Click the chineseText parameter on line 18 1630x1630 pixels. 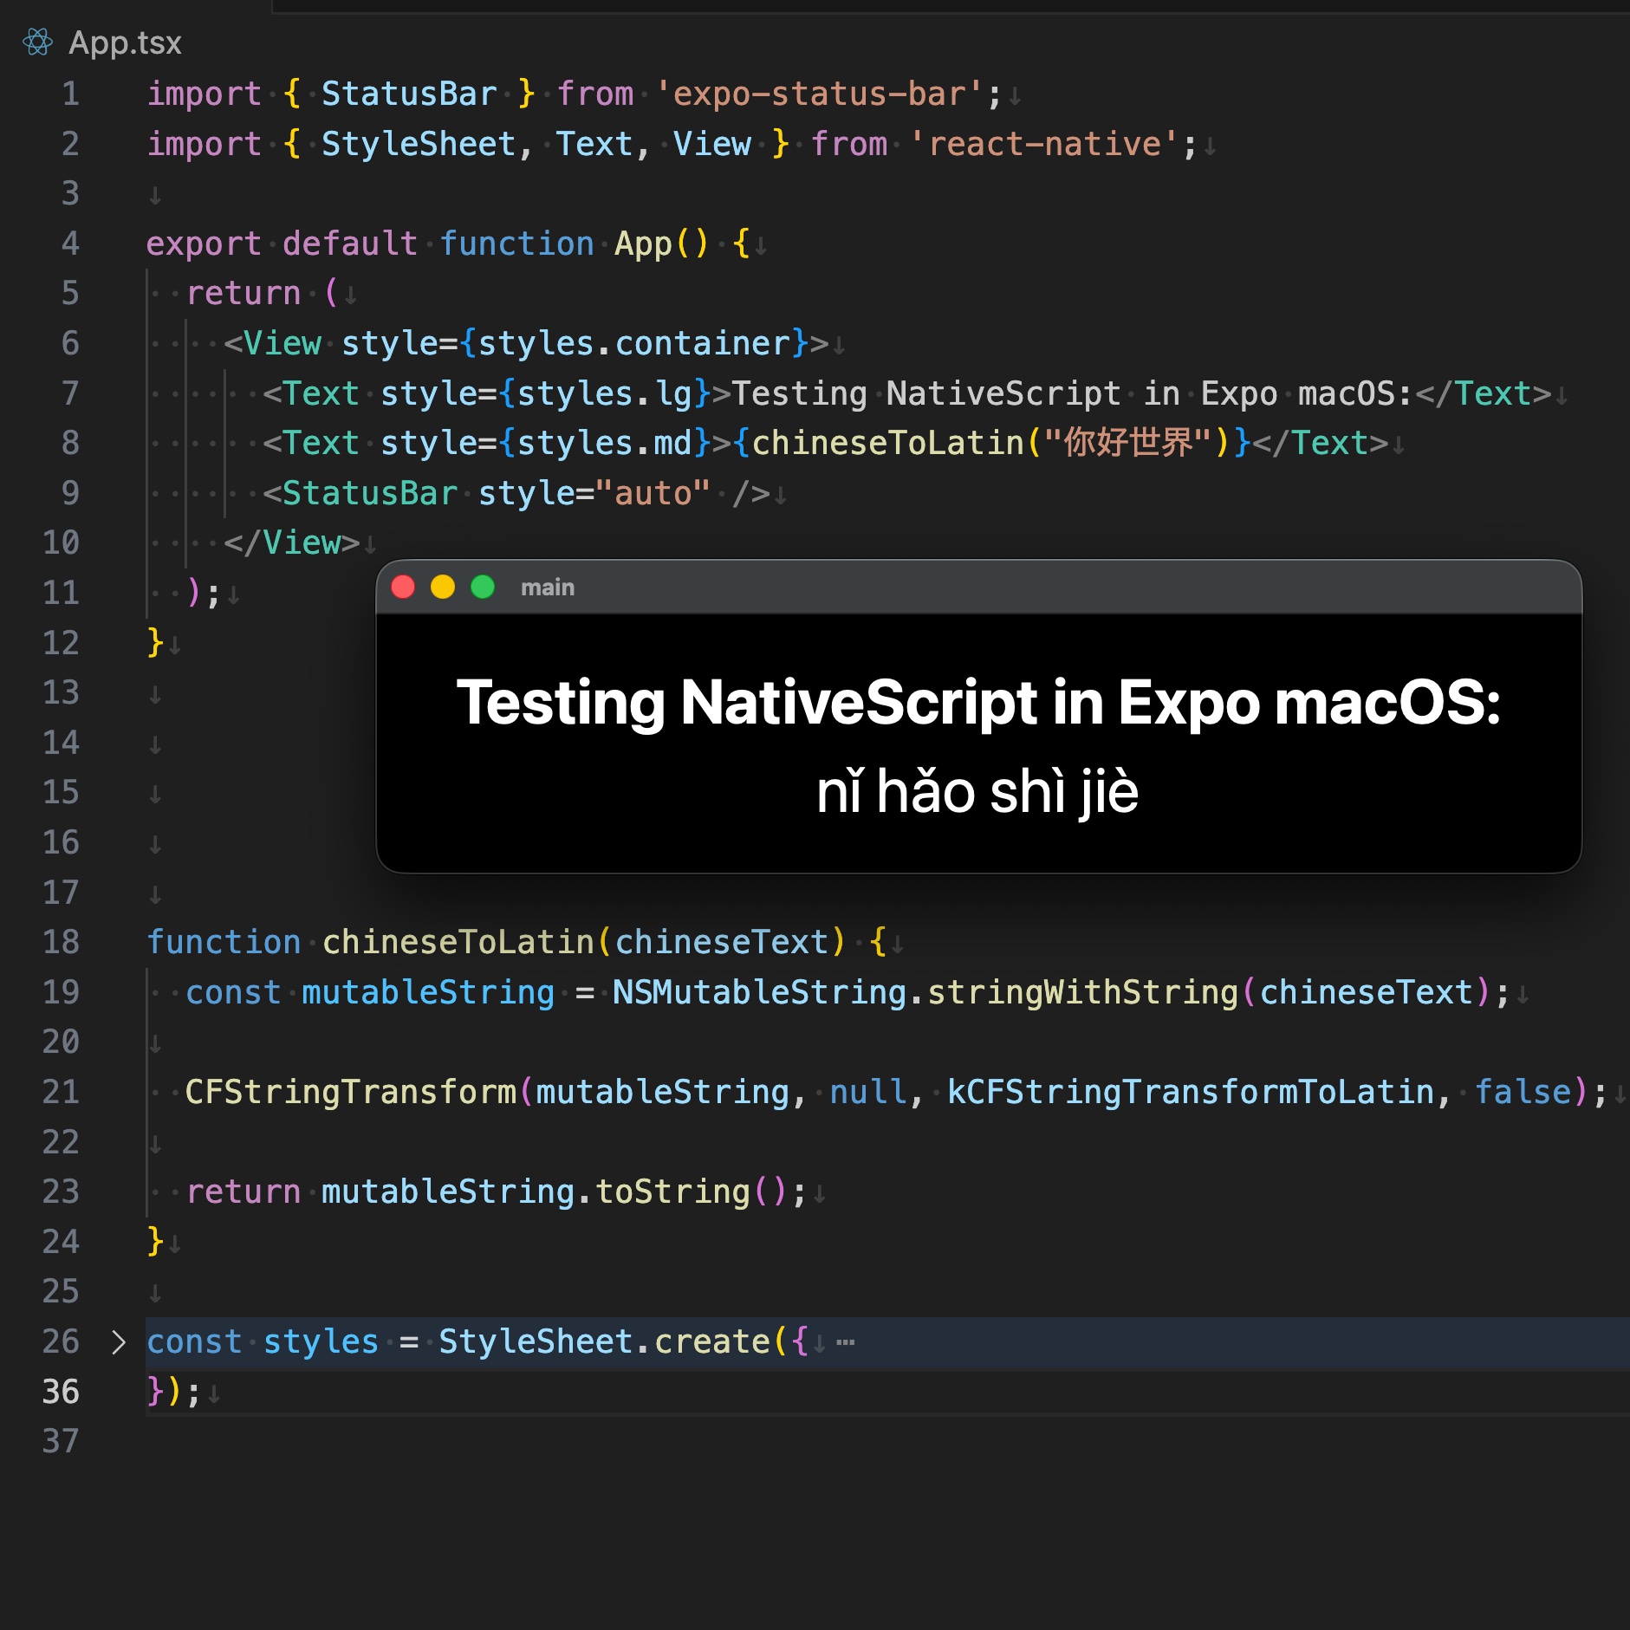click(x=722, y=942)
